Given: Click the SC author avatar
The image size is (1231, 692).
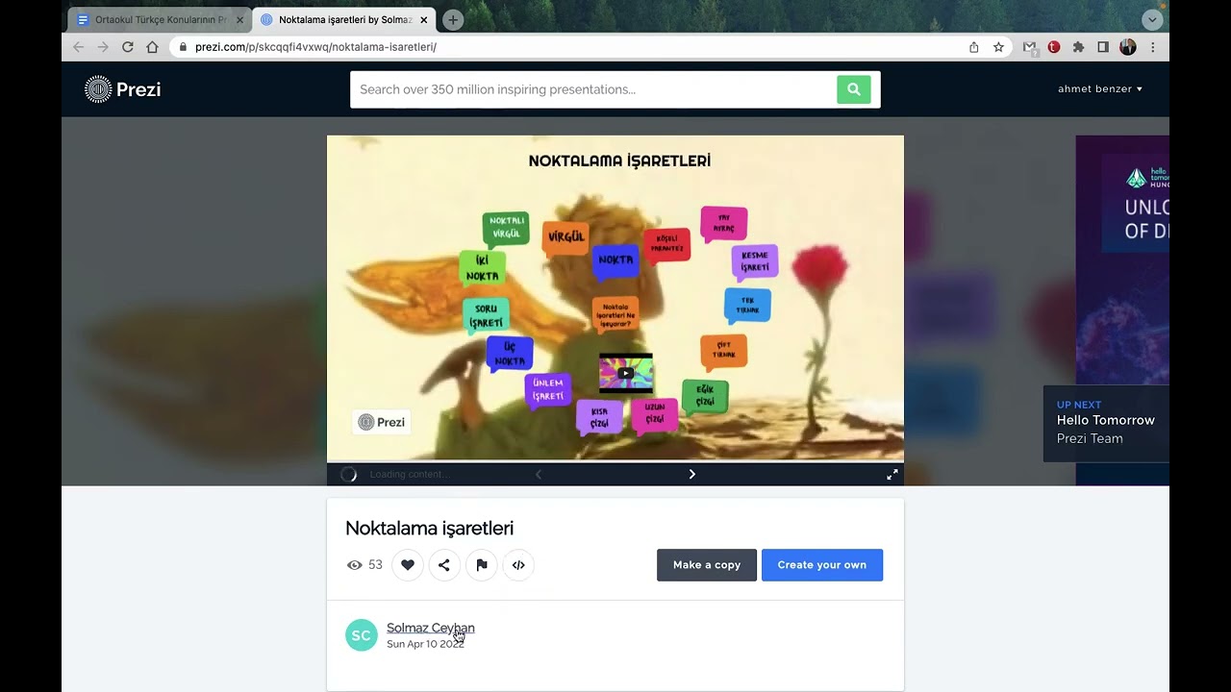Looking at the screenshot, I should [x=362, y=635].
